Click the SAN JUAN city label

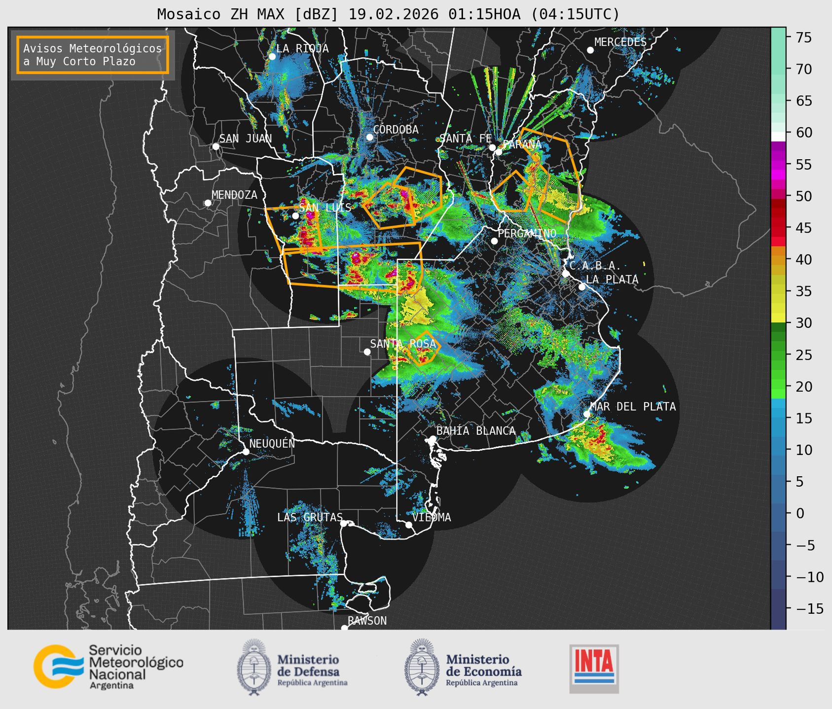click(x=245, y=139)
